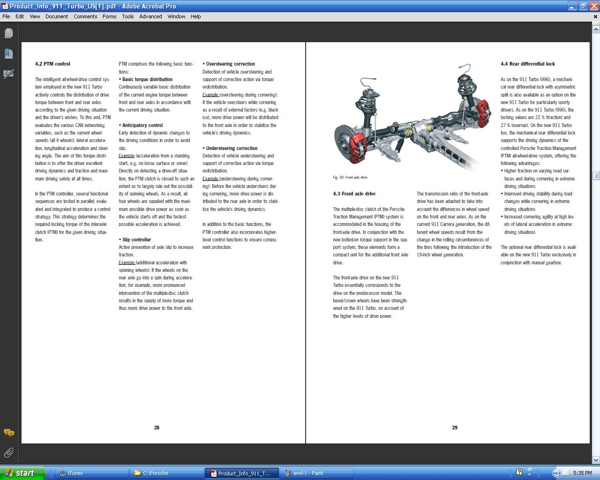600x480 pixels.
Task: Open the Attachments paperclip panel
Action: click(8, 453)
